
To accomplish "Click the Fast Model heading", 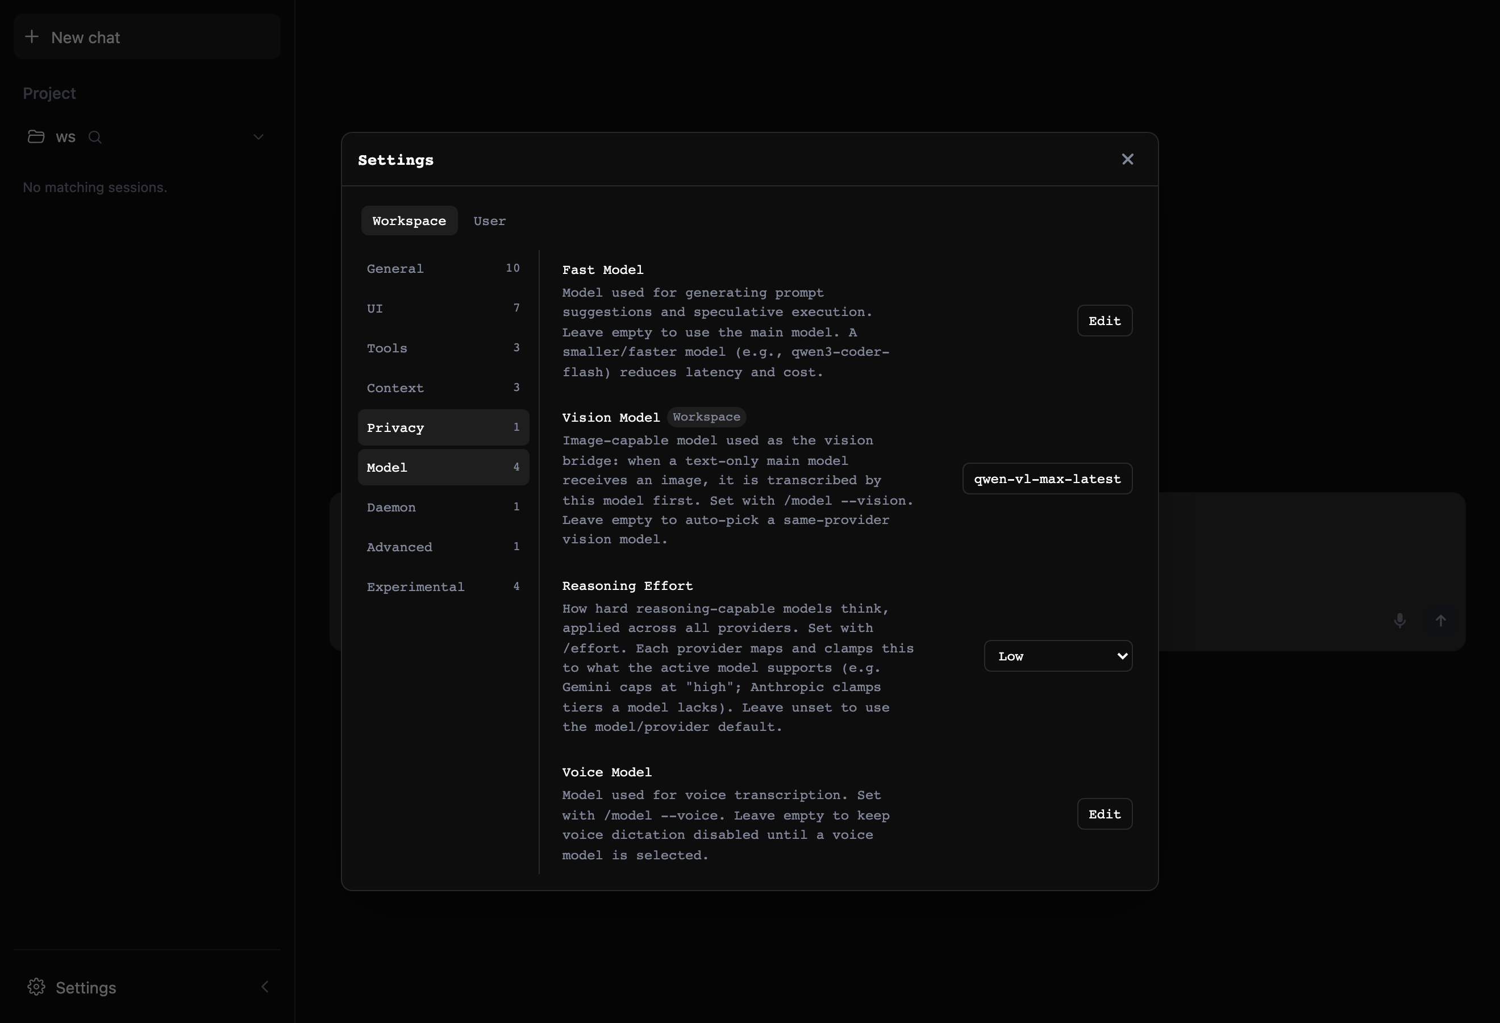I will pos(602,270).
